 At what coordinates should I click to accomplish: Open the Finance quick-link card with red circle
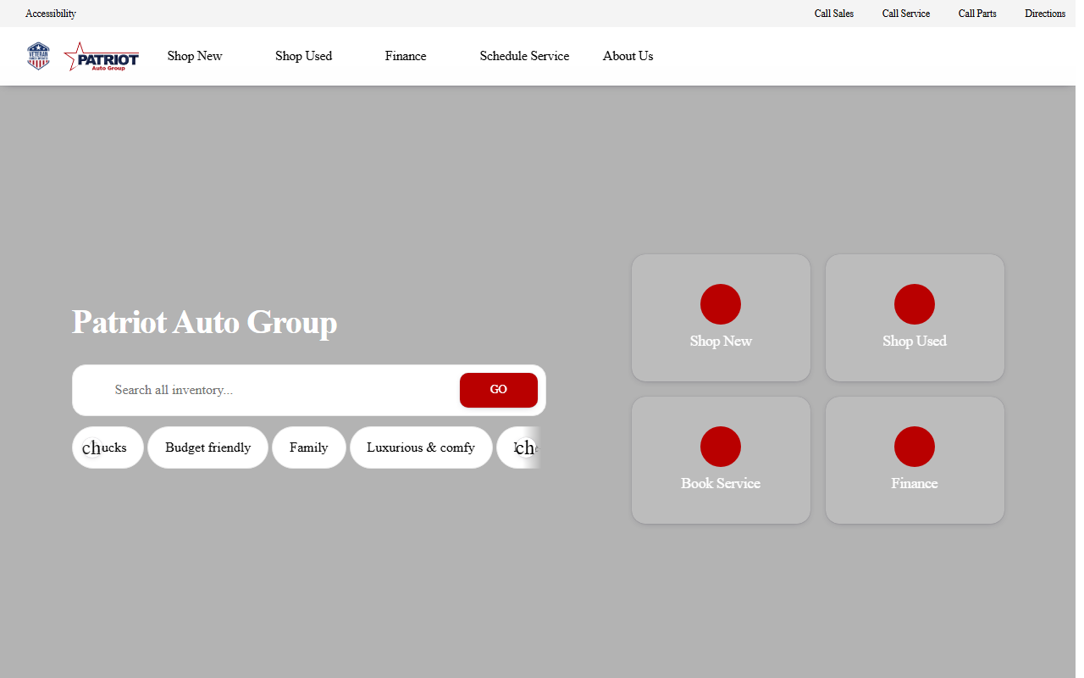pos(915,460)
